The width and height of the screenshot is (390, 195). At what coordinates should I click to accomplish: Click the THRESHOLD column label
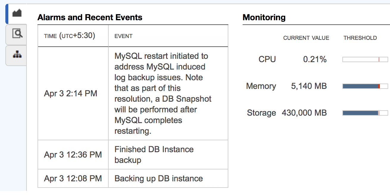tap(360, 38)
